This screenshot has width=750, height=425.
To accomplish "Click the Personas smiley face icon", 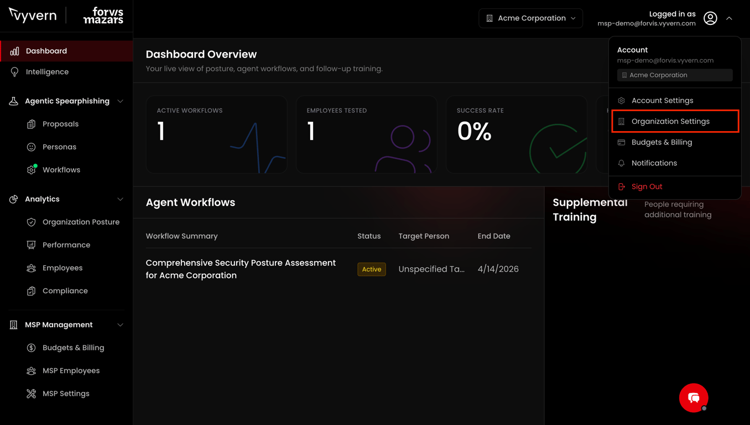I will click(x=32, y=147).
